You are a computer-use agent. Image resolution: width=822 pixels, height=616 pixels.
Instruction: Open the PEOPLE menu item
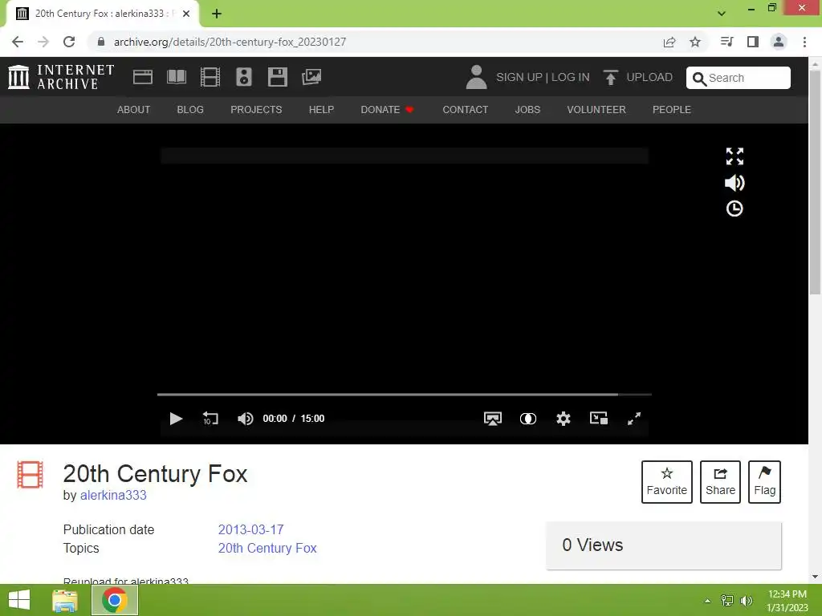(672, 109)
